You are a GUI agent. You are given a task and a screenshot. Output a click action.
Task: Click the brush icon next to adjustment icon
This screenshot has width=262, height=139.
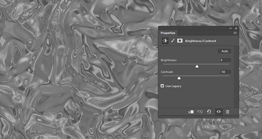click(x=173, y=41)
